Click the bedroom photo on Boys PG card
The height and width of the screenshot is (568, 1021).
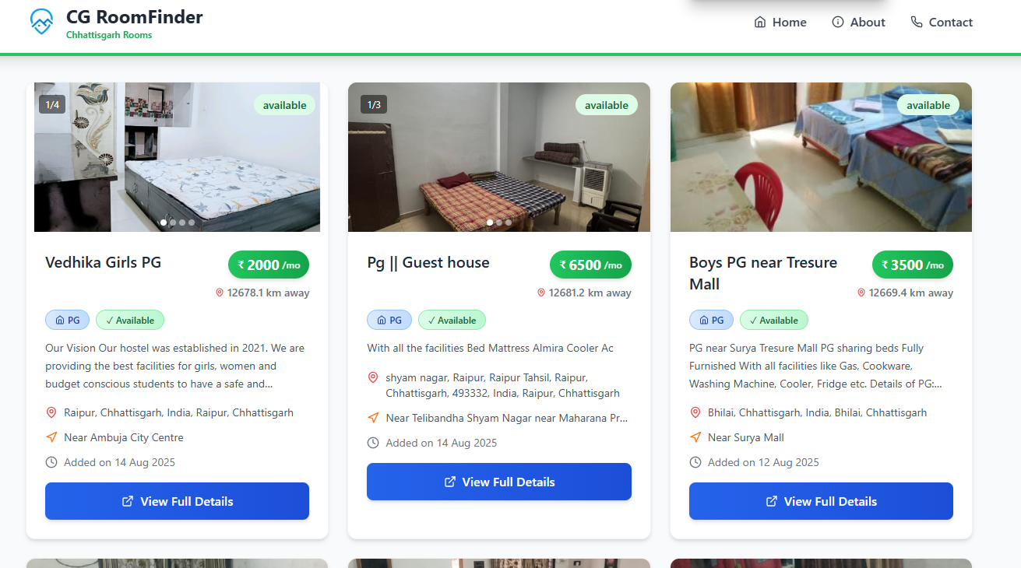(821, 156)
